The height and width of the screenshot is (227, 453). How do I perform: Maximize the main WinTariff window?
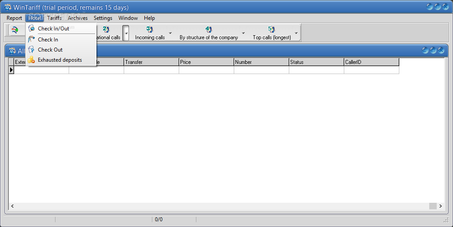[438, 7]
